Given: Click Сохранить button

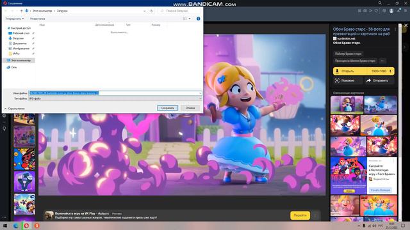Looking at the screenshot, I should coord(168,108).
